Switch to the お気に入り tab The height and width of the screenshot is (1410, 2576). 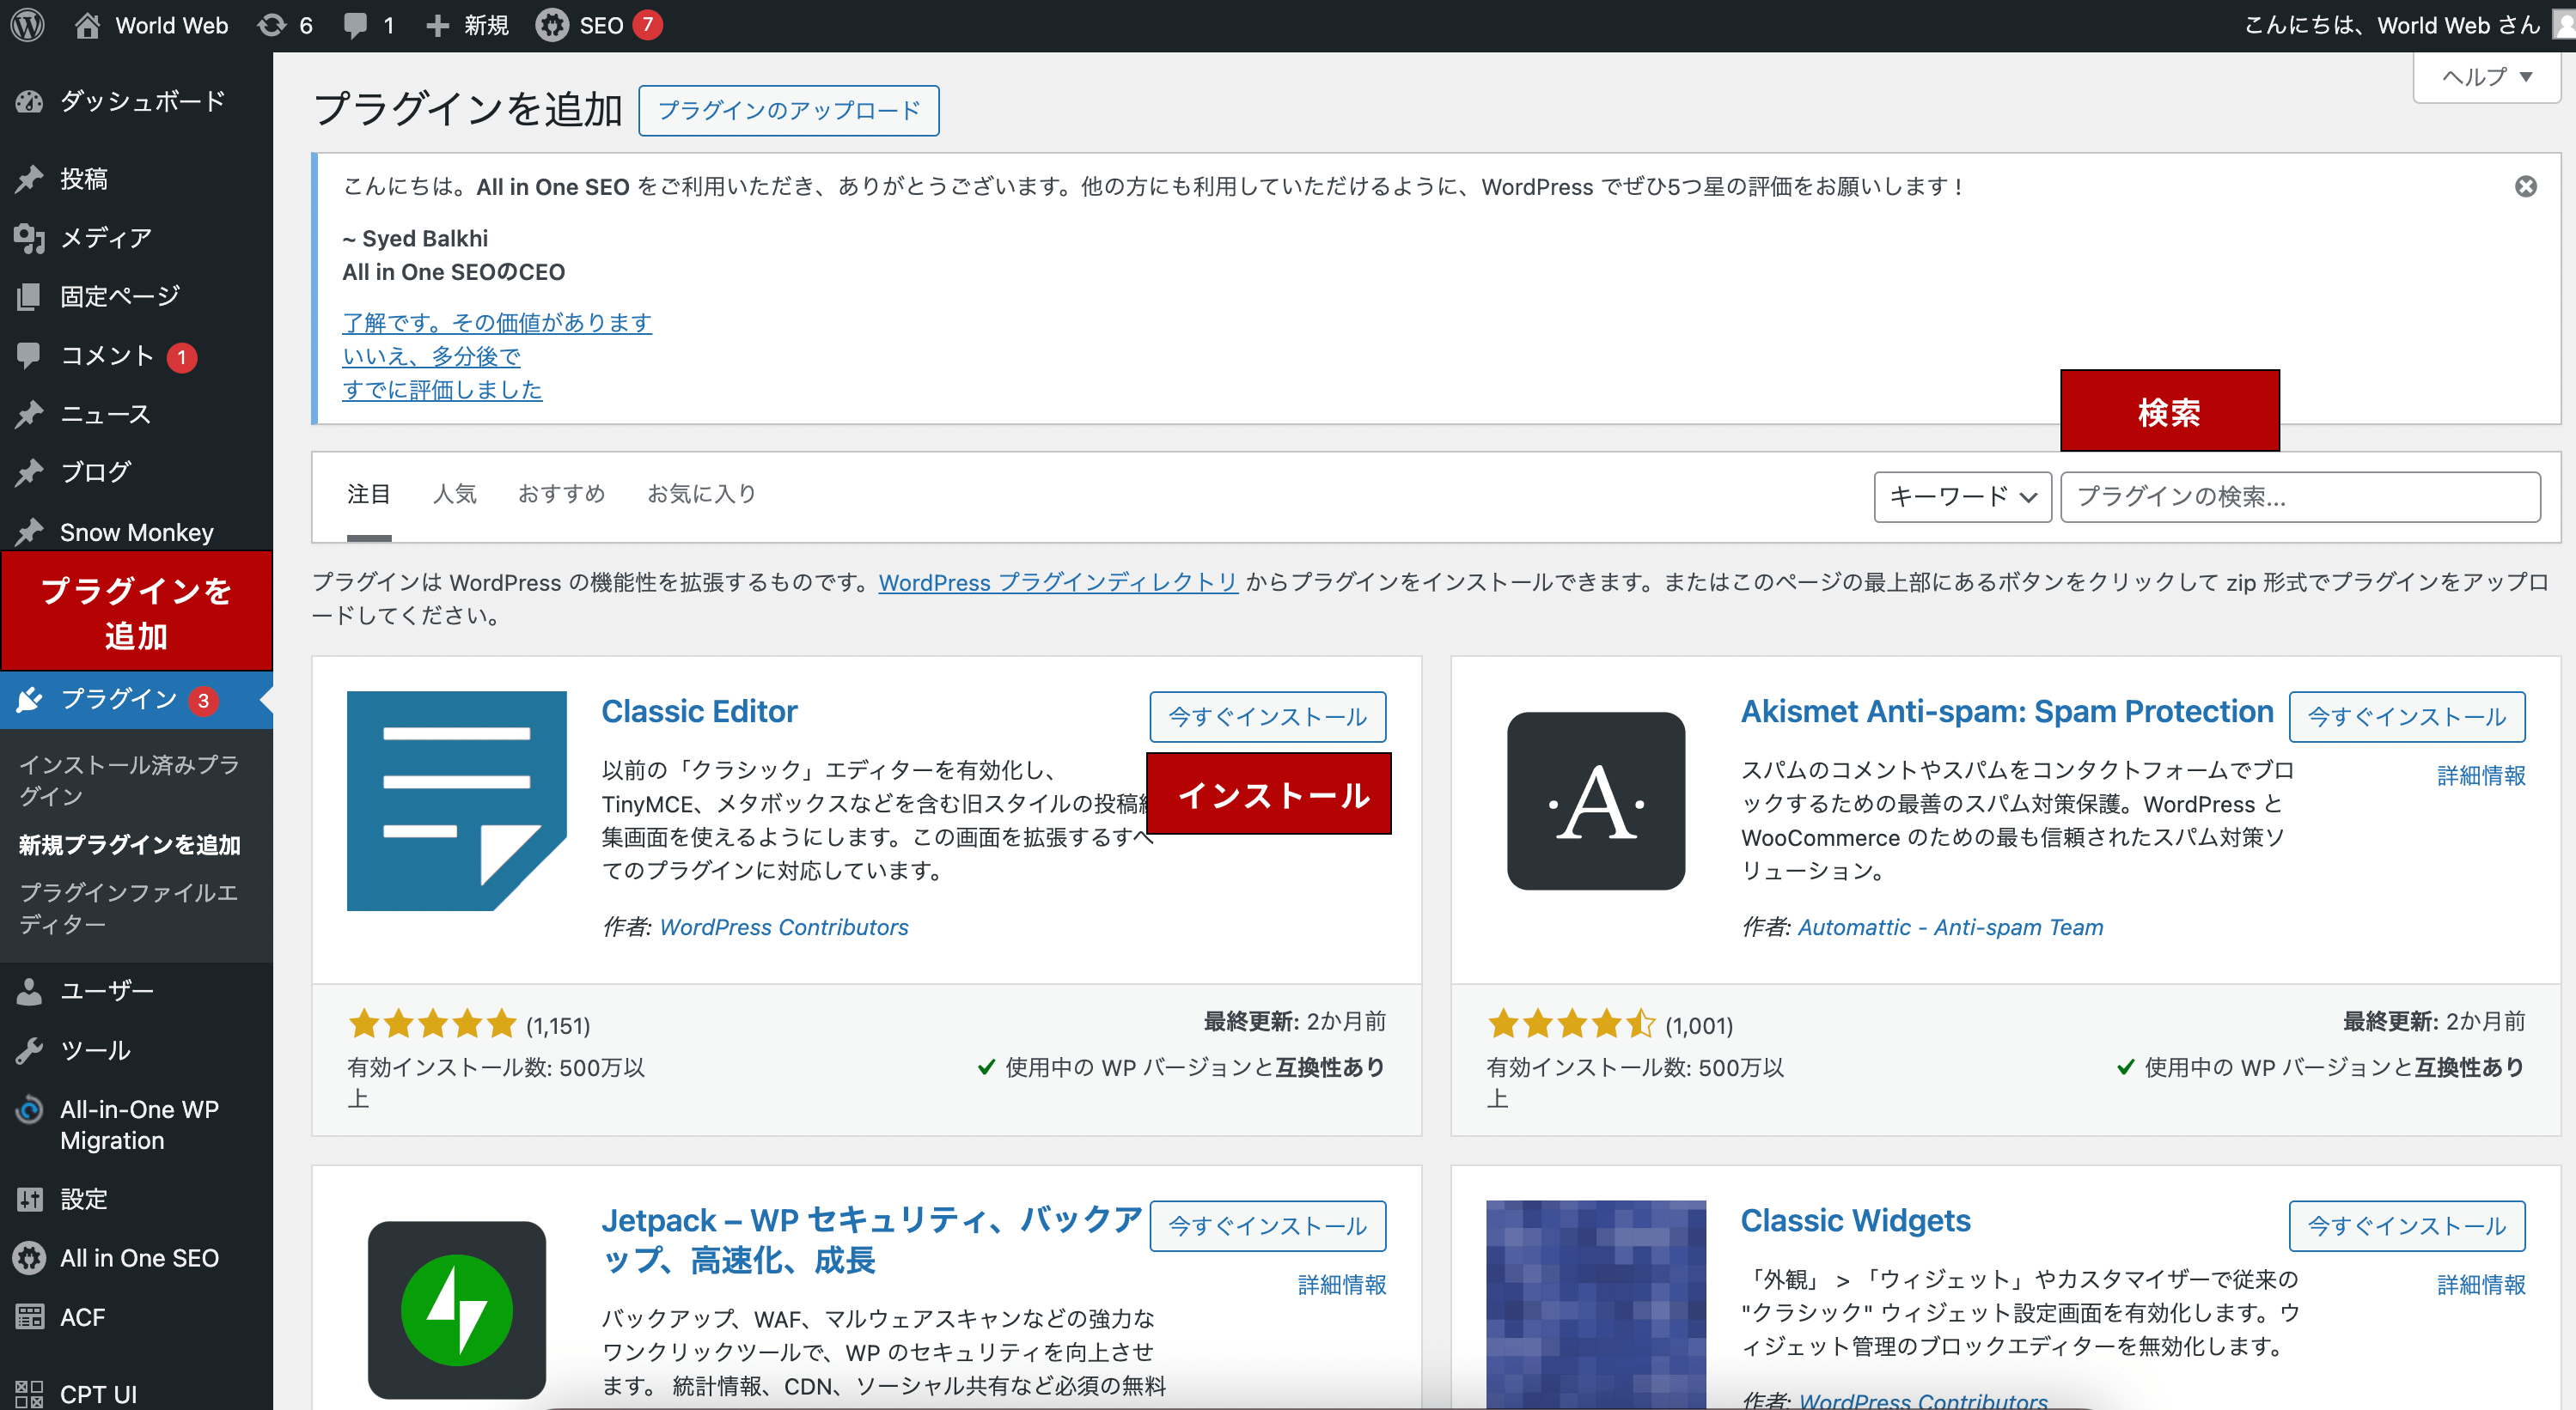(702, 494)
